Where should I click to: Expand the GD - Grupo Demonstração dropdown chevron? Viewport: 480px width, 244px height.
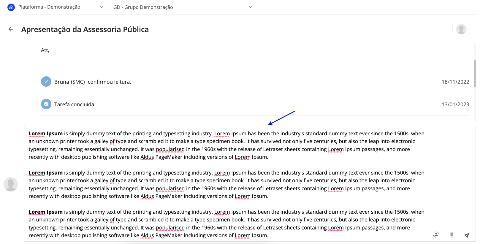pyautogui.click(x=250, y=7)
